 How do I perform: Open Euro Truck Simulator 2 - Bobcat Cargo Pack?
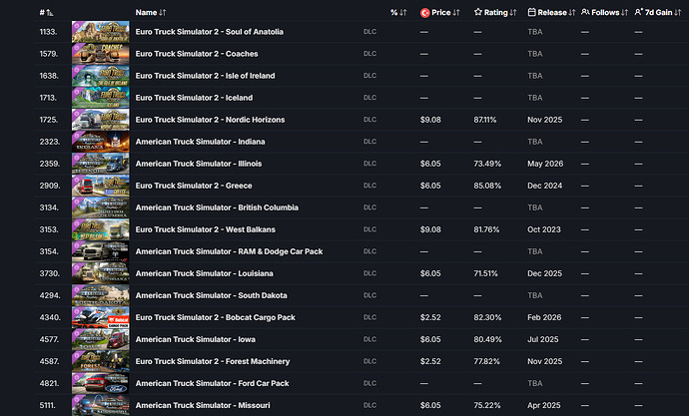click(x=216, y=317)
